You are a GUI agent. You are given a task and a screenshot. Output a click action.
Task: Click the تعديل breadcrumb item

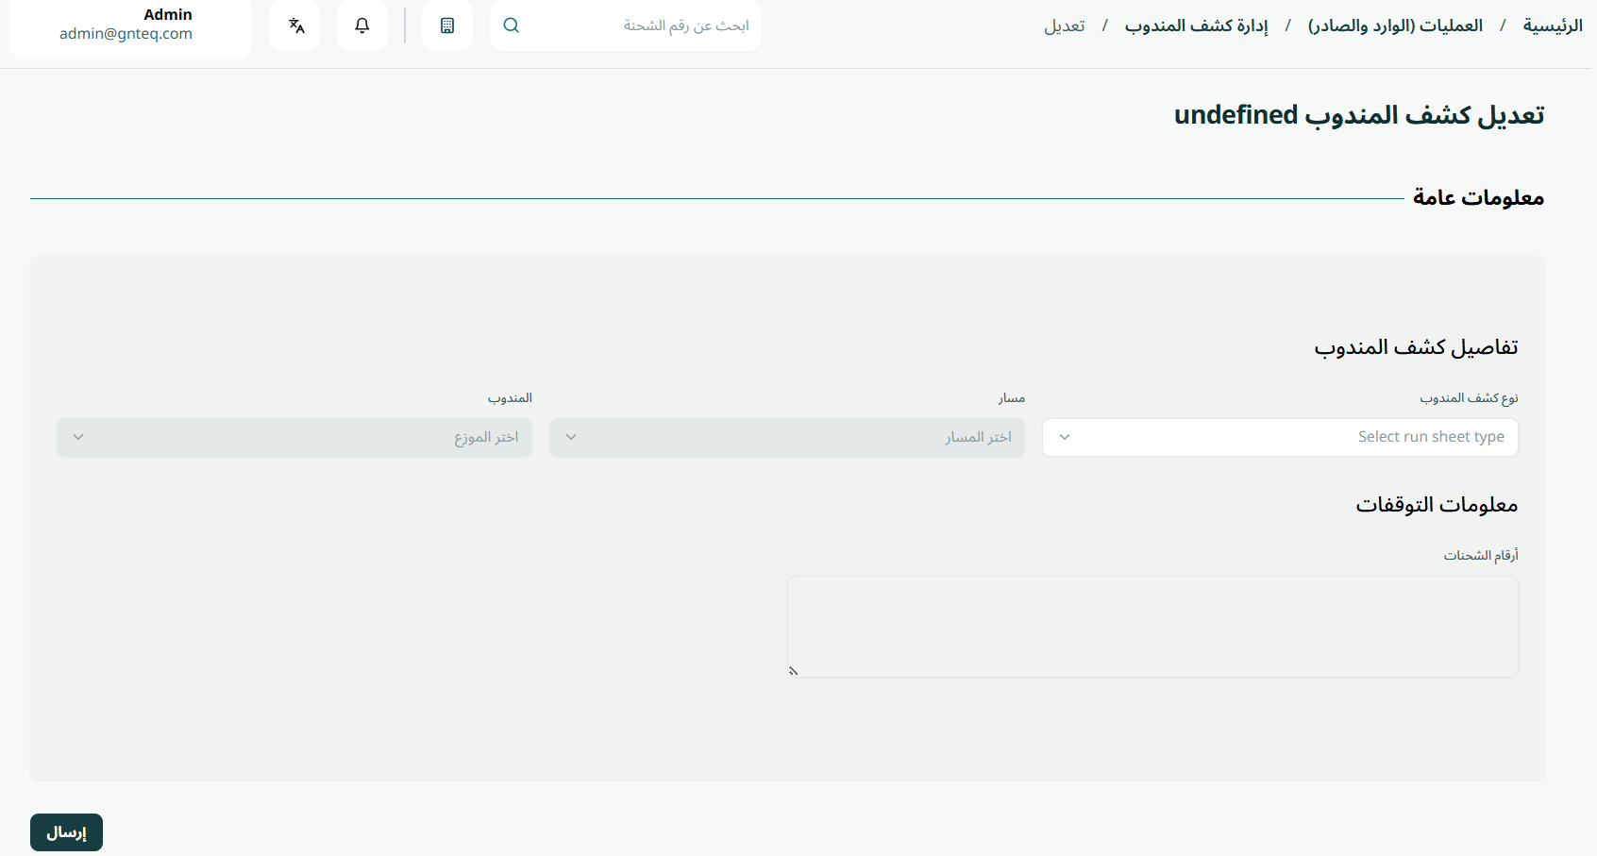[1065, 25]
